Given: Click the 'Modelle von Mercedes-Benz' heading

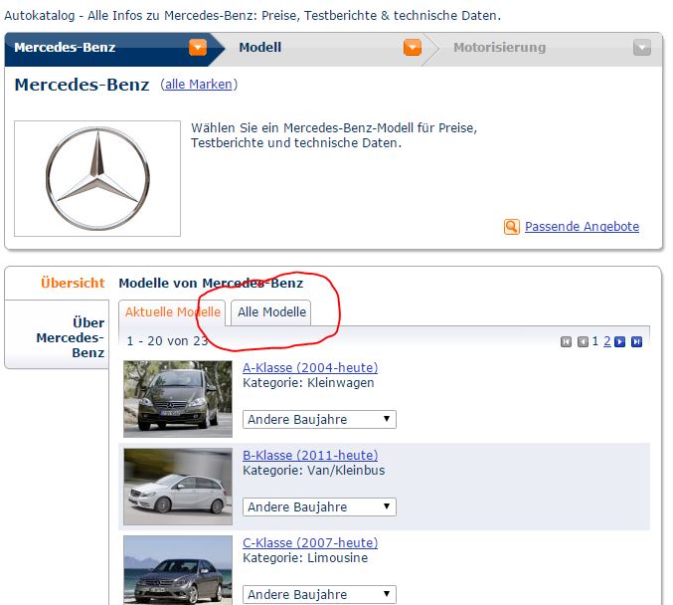Looking at the screenshot, I should (211, 284).
